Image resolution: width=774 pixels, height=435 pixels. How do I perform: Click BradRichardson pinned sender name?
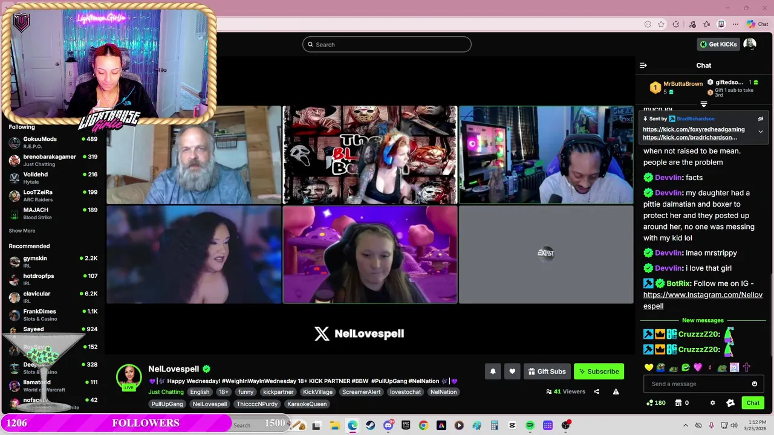[x=695, y=119]
